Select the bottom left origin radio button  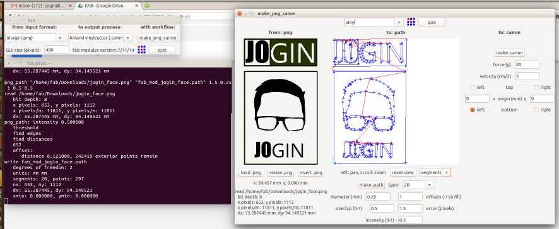click(x=473, y=110)
